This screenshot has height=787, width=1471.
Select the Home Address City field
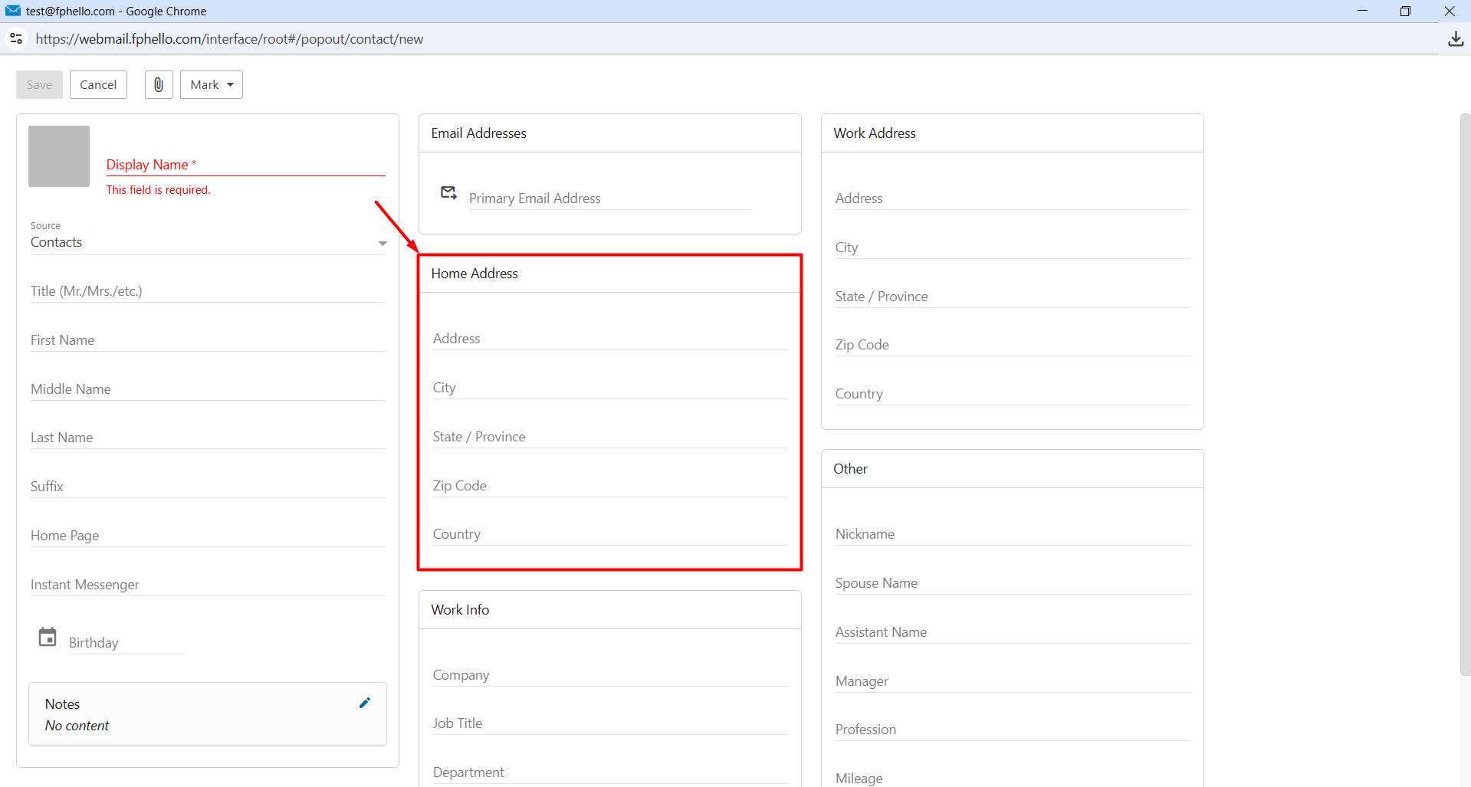610,388
